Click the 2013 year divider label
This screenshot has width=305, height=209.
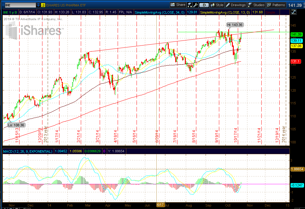[46, 134]
